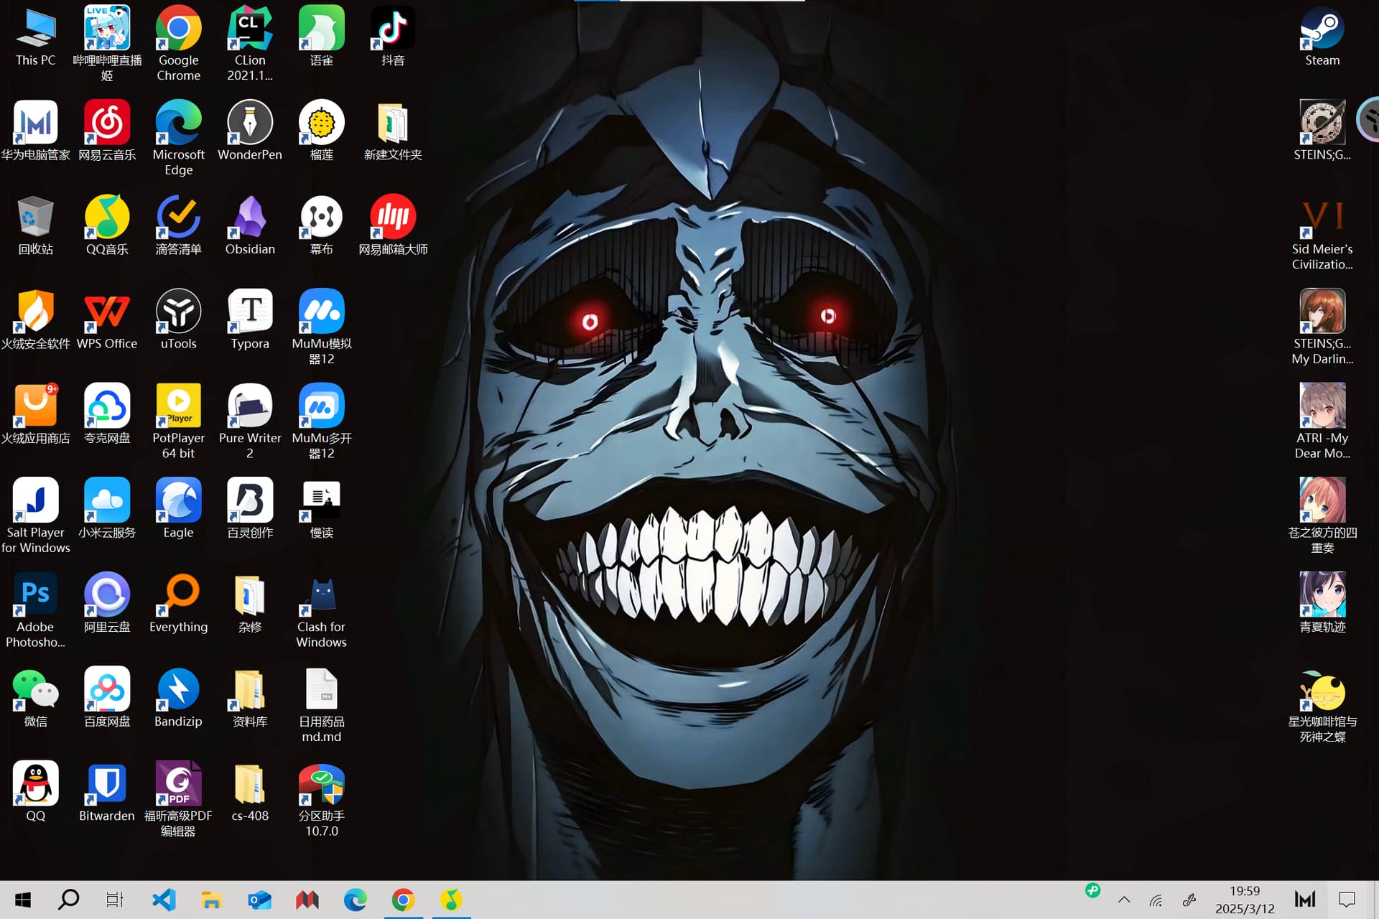This screenshot has height=919, width=1379.
Task: Select the 哔哩哔哩直播姬 desktop icon
Action: click(x=107, y=44)
